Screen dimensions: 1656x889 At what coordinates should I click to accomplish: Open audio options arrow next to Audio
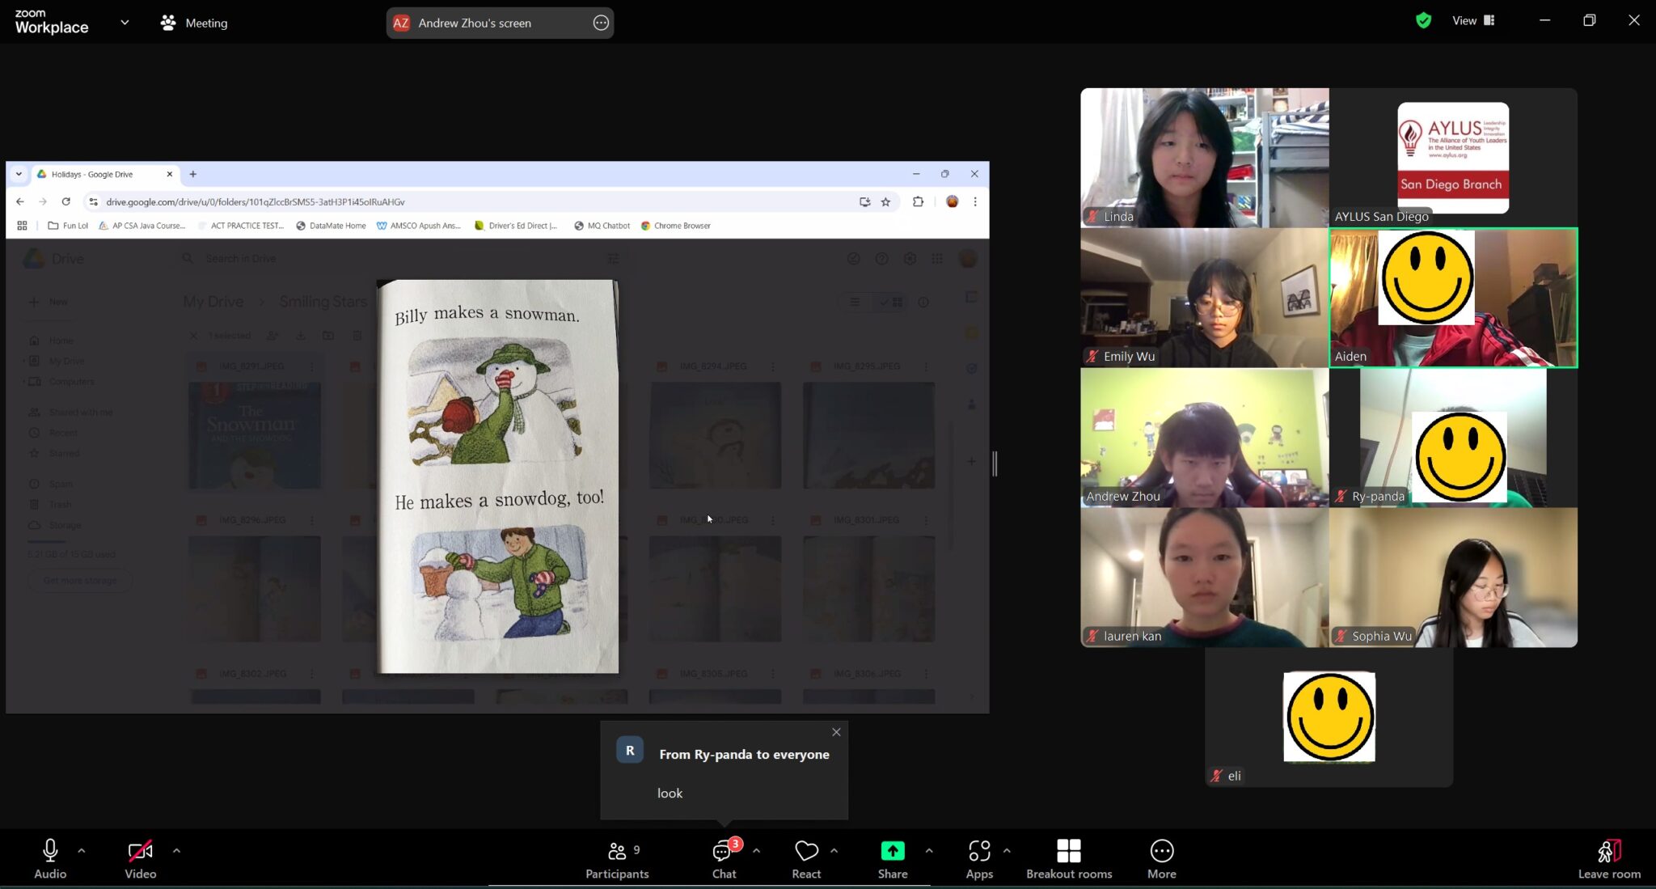82,850
